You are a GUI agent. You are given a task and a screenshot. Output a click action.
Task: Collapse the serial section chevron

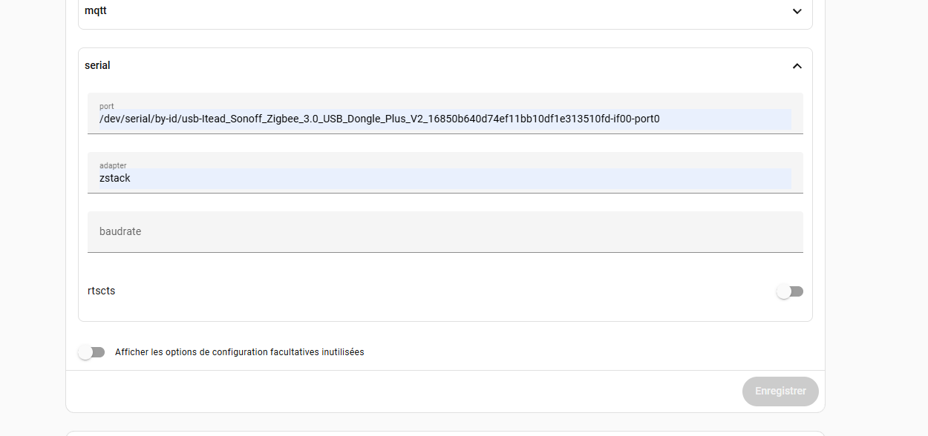(797, 66)
